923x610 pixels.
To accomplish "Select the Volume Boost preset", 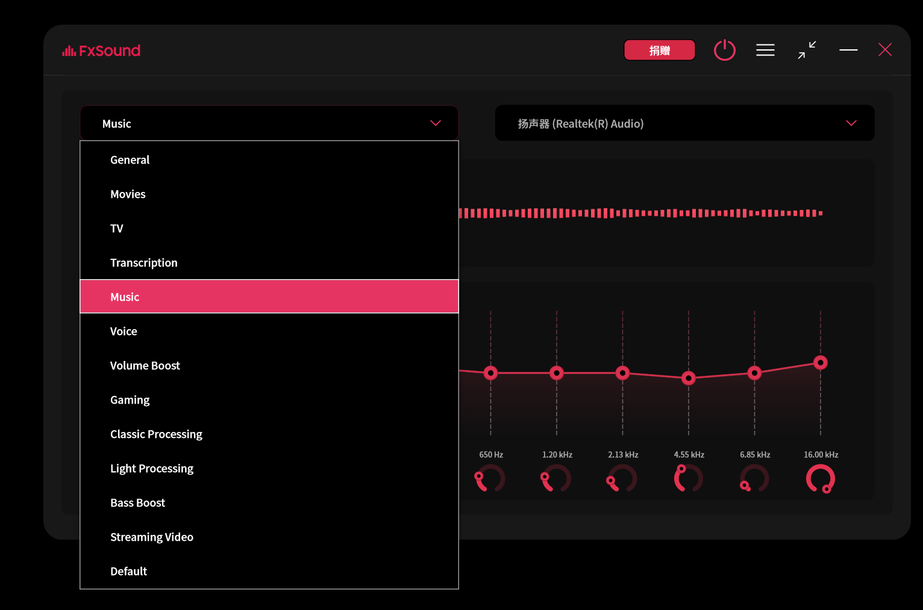I will tap(269, 365).
